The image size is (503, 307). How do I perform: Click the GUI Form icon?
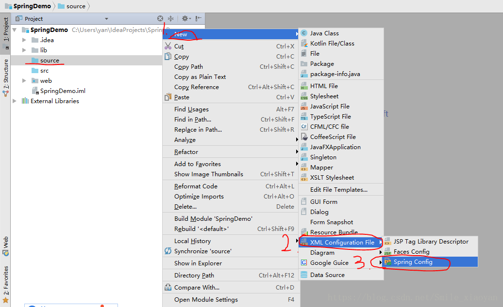coord(304,201)
